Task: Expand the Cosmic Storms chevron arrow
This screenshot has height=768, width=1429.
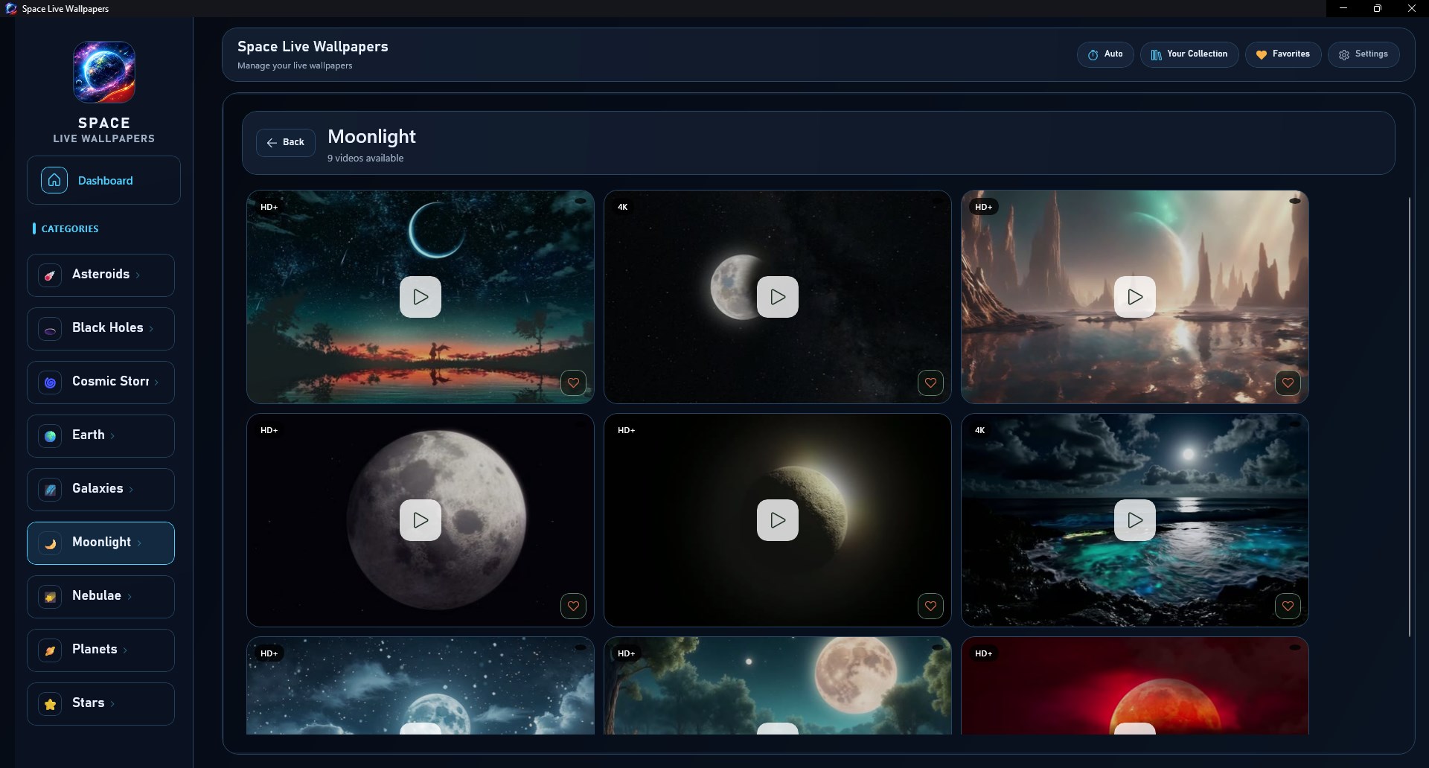Action: 156,383
